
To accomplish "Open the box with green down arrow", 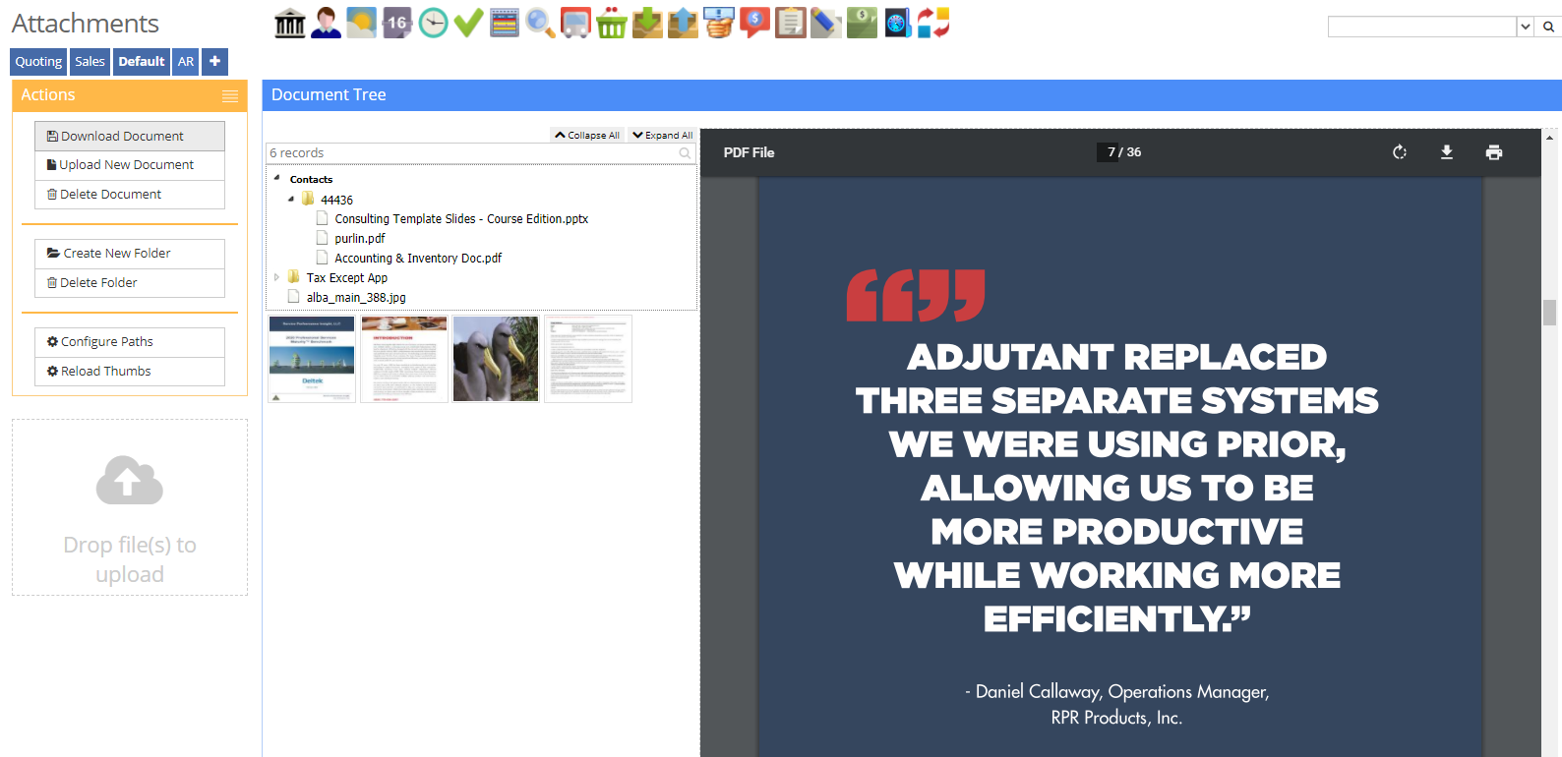I will point(647,23).
